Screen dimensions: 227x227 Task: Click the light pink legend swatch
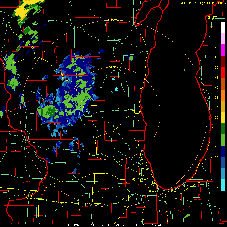[223, 39]
